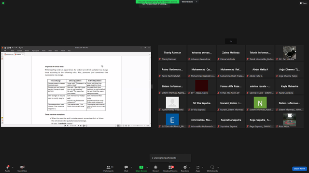Image resolution: width=309 pixels, height=173 pixels.
Task: Click the View layout button
Action: click(303, 3)
